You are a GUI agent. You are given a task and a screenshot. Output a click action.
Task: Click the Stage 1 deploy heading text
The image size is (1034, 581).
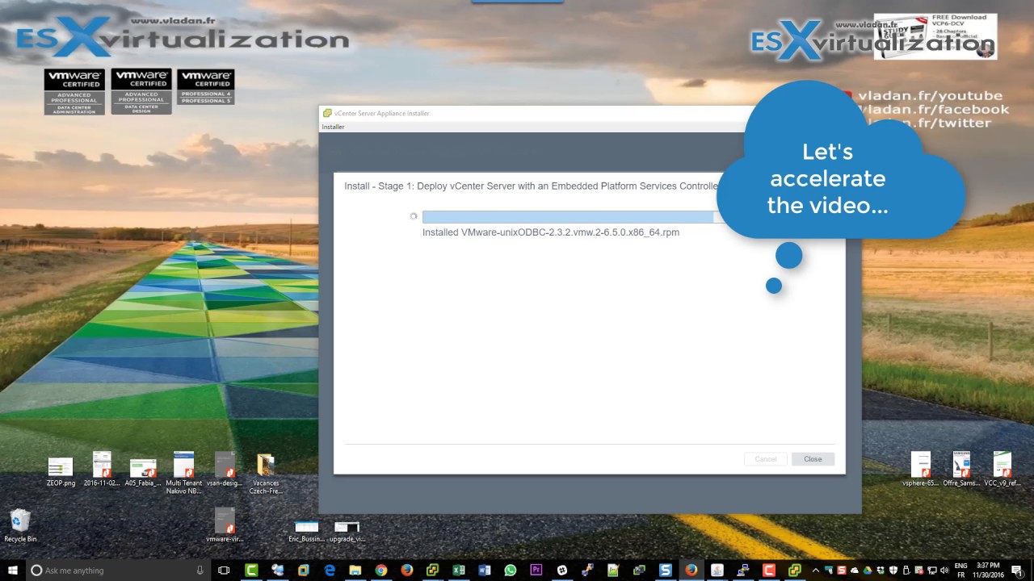[x=531, y=186]
